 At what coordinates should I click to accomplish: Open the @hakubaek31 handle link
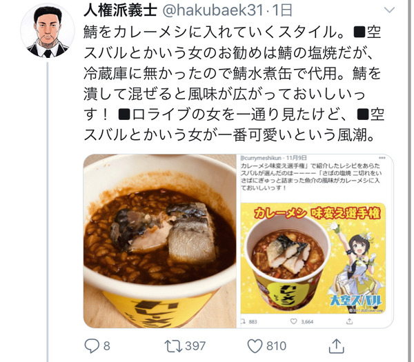click(x=213, y=10)
